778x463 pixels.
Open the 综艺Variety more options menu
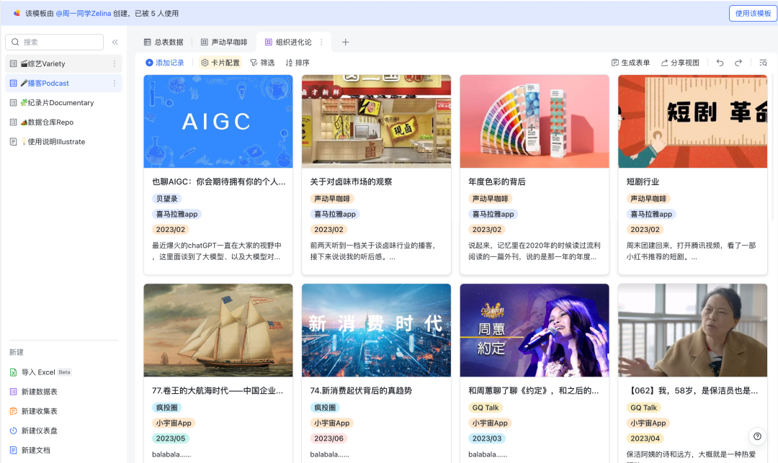(x=114, y=63)
